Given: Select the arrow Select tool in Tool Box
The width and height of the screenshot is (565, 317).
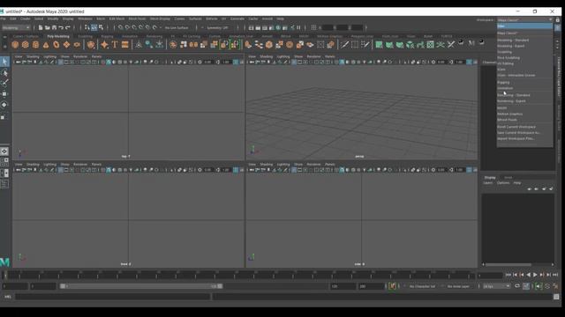Looking at the screenshot, I should pos(4,62).
